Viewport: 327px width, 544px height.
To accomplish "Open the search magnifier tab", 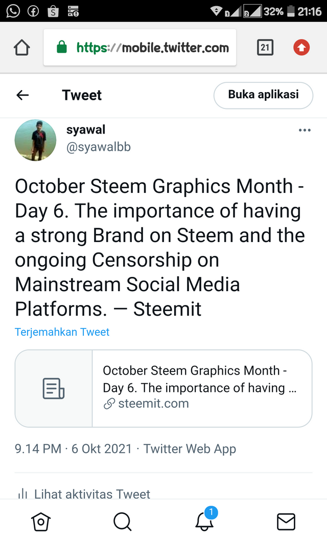I will [x=123, y=522].
